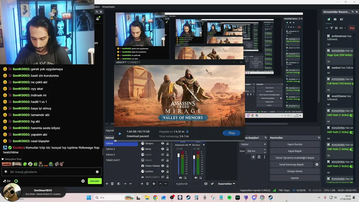Image resolution: width=359 pixels, height=202 pixels.
Task: Move the selected scene up
Action: tap(125, 184)
